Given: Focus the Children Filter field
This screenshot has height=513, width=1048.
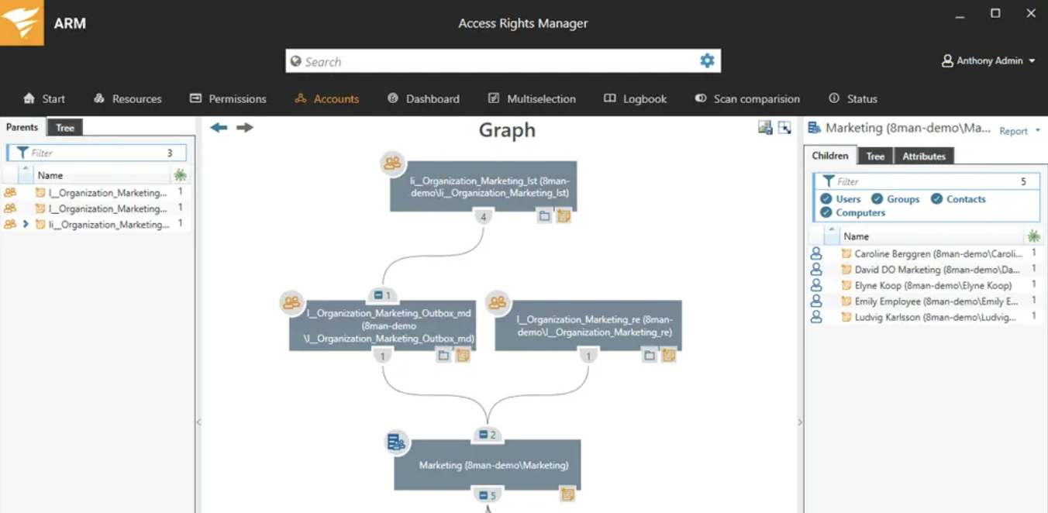Looking at the screenshot, I should [926, 181].
